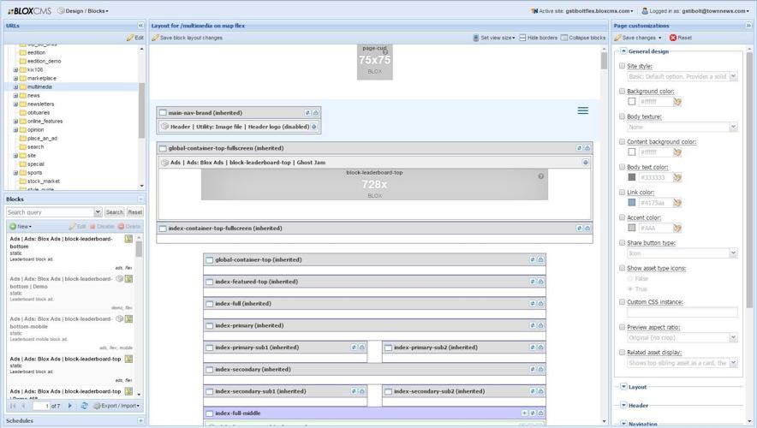Click the lock icon on index-full region
The image size is (757, 428).
[540, 304]
